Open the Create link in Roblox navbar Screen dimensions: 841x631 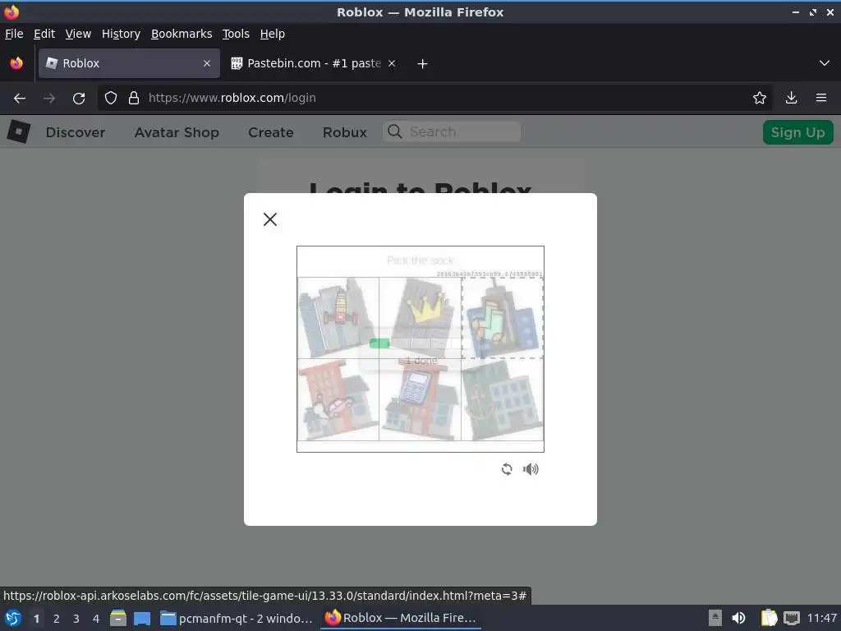[270, 132]
